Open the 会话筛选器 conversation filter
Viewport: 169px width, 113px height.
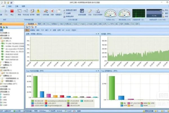tap(82, 12)
